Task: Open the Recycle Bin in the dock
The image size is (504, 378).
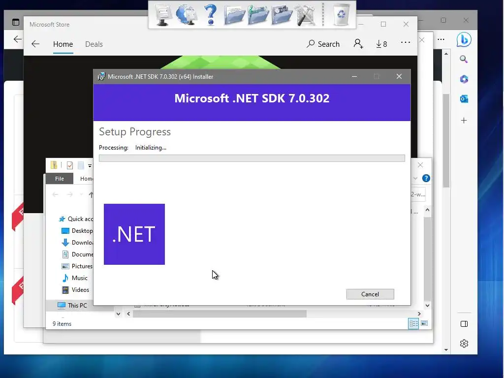Action: [x=341, y=15]
